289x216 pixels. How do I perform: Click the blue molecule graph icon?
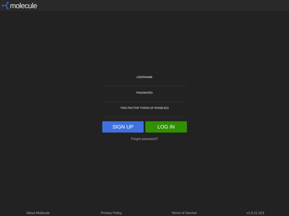5,6
